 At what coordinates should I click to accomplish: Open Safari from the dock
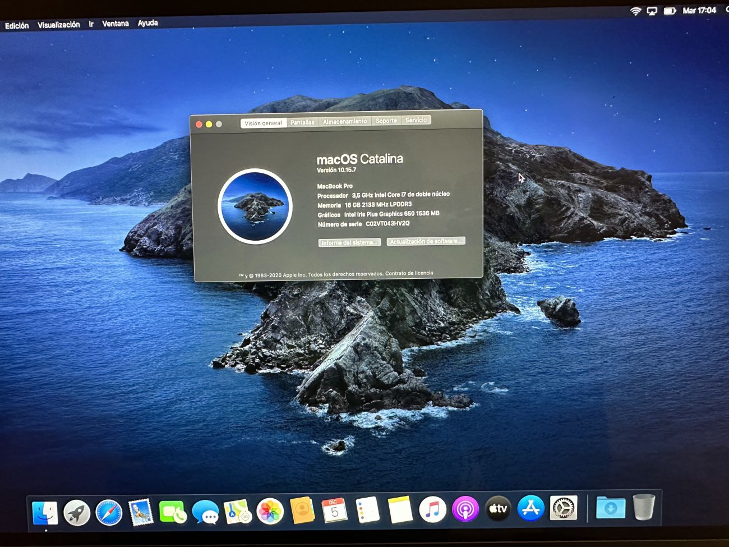coord(109,512)
